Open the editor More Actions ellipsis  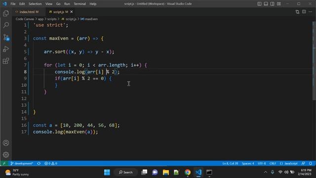click(x=311, y=12)
